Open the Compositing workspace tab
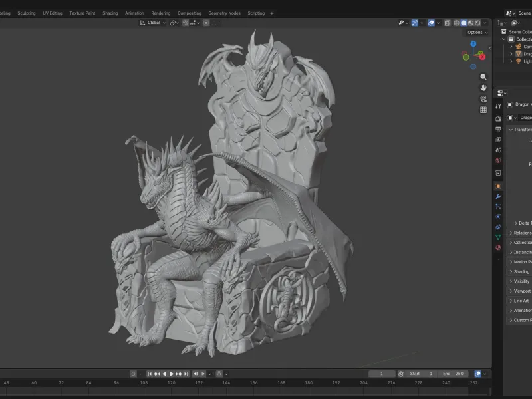Screen dimensions: 532x399 point(190,13)
